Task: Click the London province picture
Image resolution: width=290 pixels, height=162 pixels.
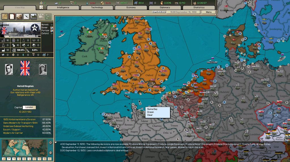Action: click(x=20, y=30)
